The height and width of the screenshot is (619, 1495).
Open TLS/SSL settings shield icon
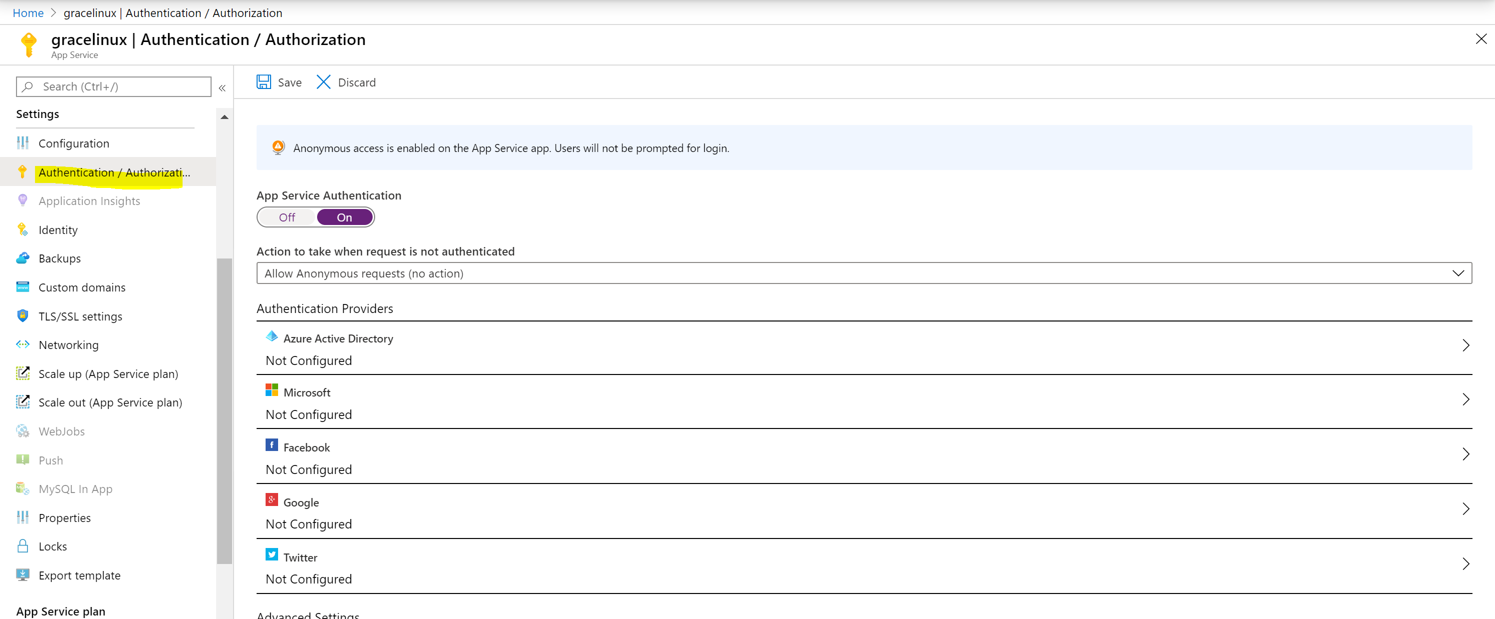click(23, 316)
